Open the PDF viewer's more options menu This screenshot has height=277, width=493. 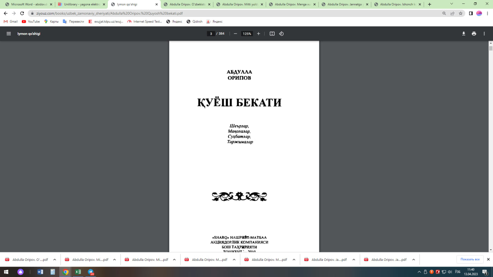pos(484,33)
